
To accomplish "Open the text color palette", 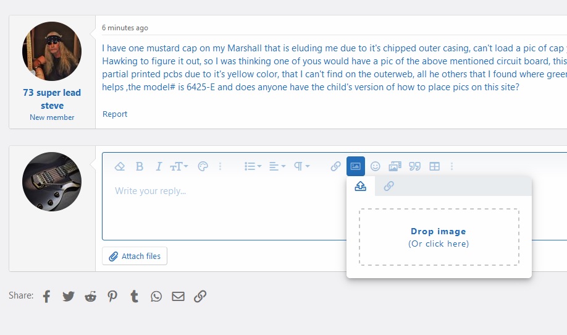I will point(203,166).
